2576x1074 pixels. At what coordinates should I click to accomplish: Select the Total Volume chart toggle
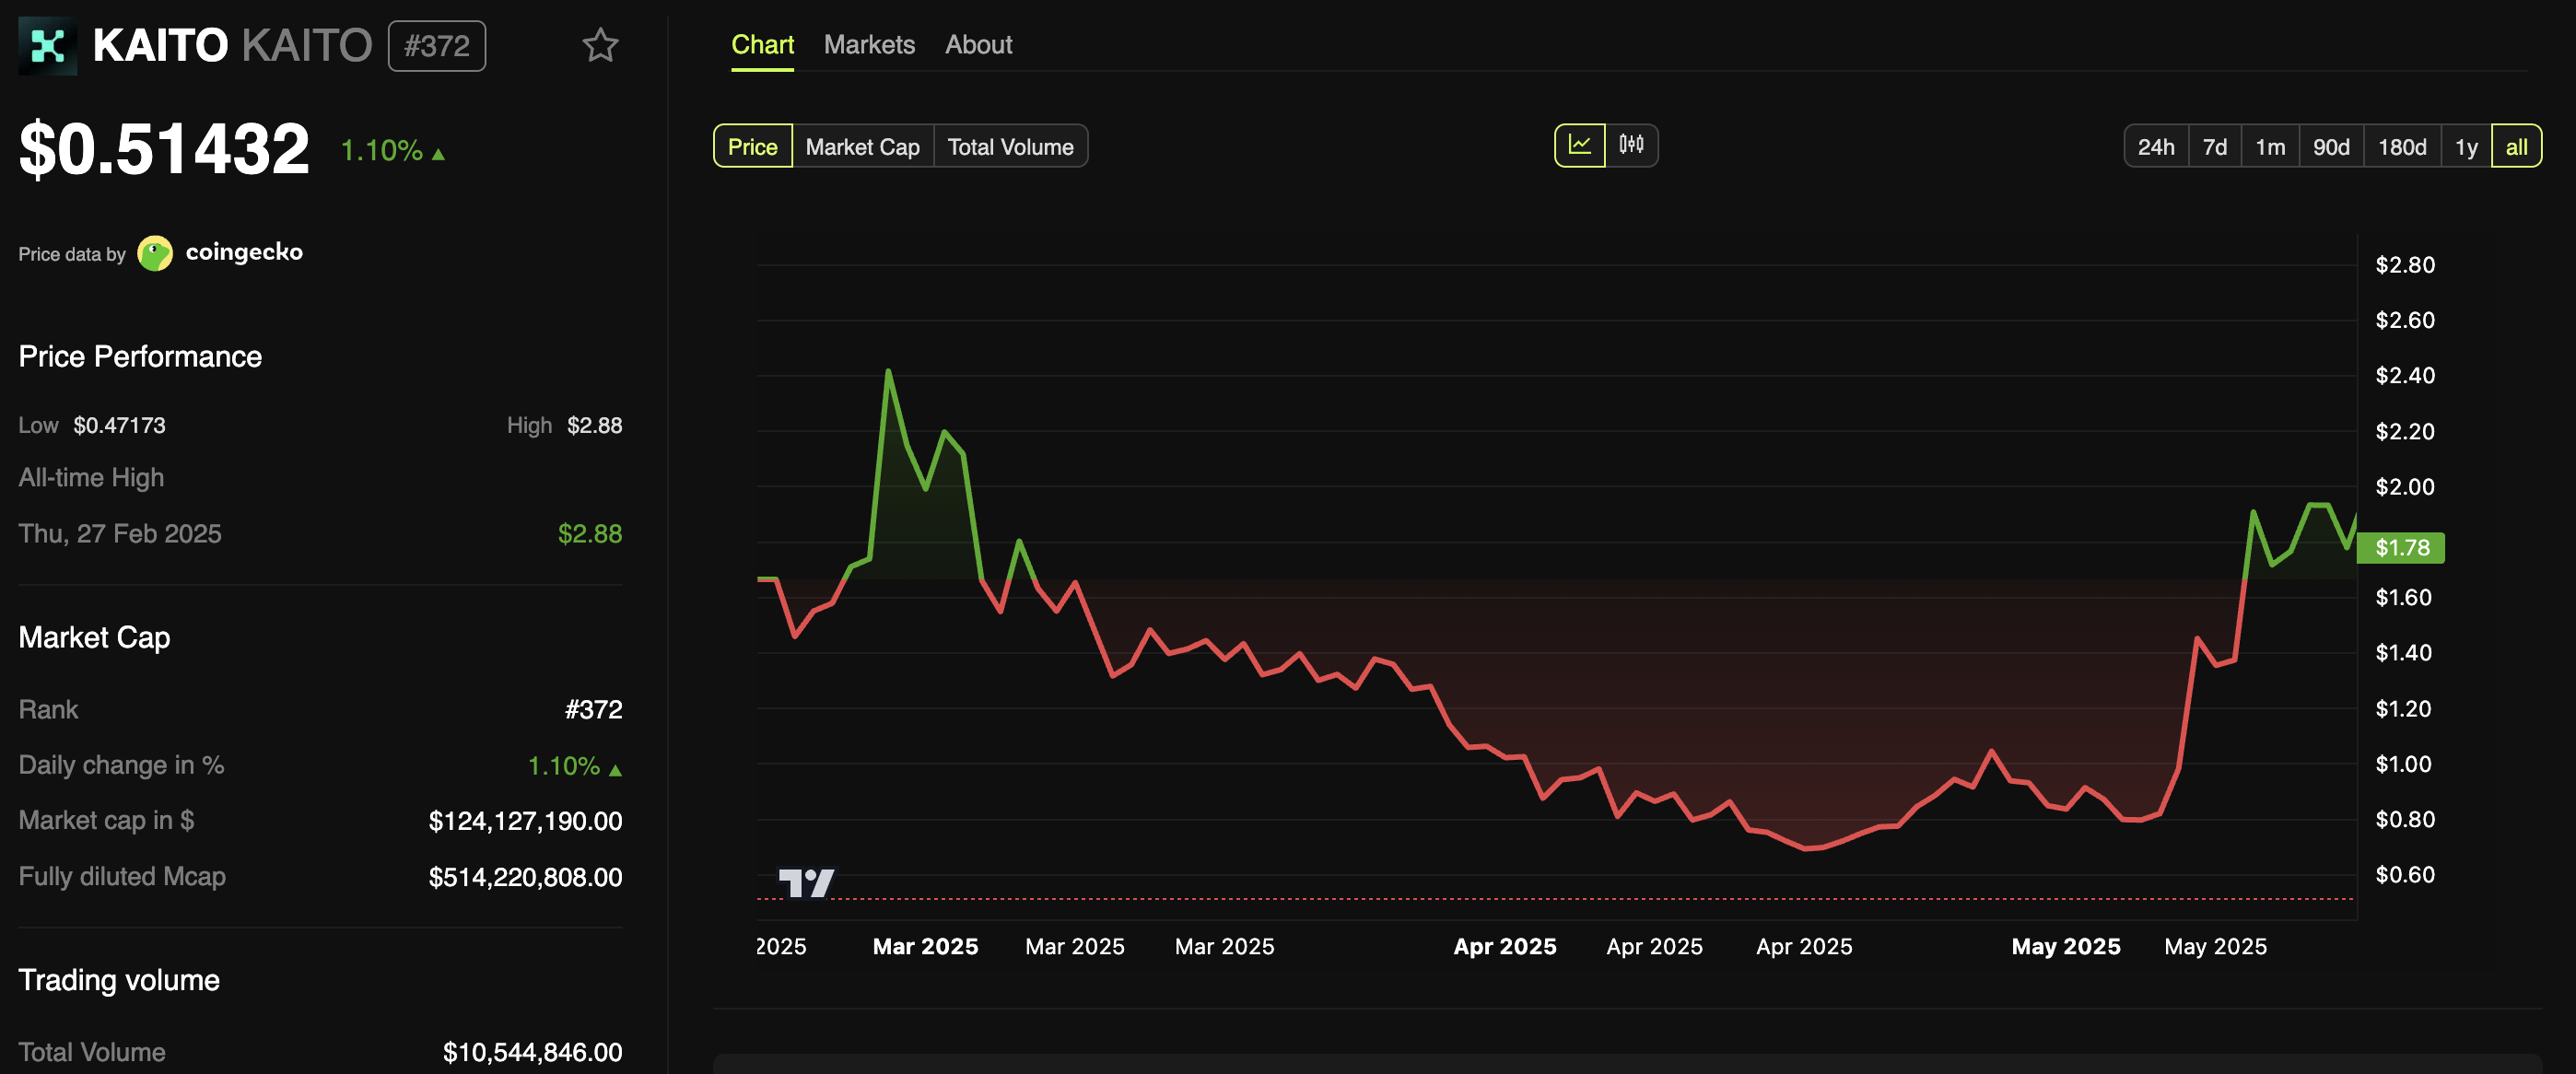pos(1010,147)
